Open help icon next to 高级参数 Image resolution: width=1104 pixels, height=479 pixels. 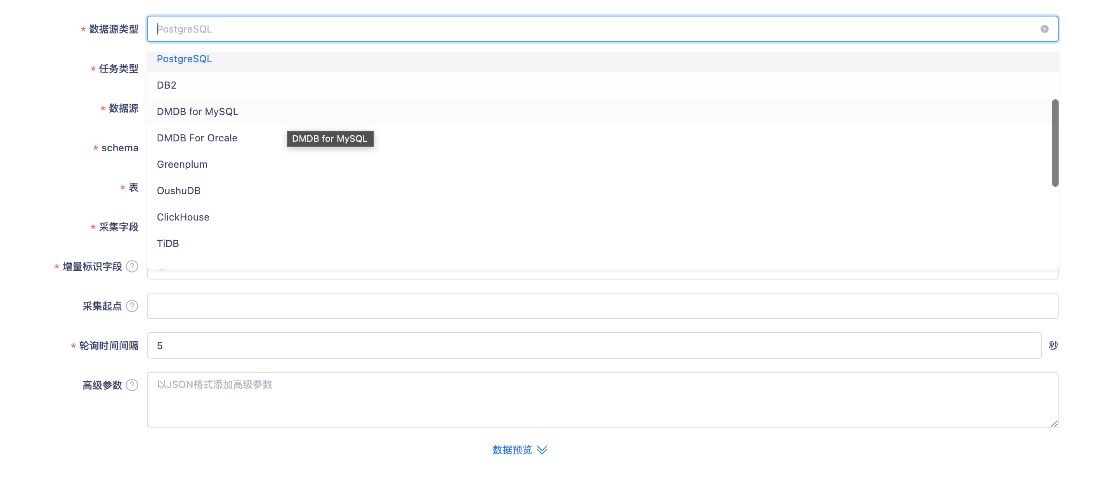coord(132,385)
